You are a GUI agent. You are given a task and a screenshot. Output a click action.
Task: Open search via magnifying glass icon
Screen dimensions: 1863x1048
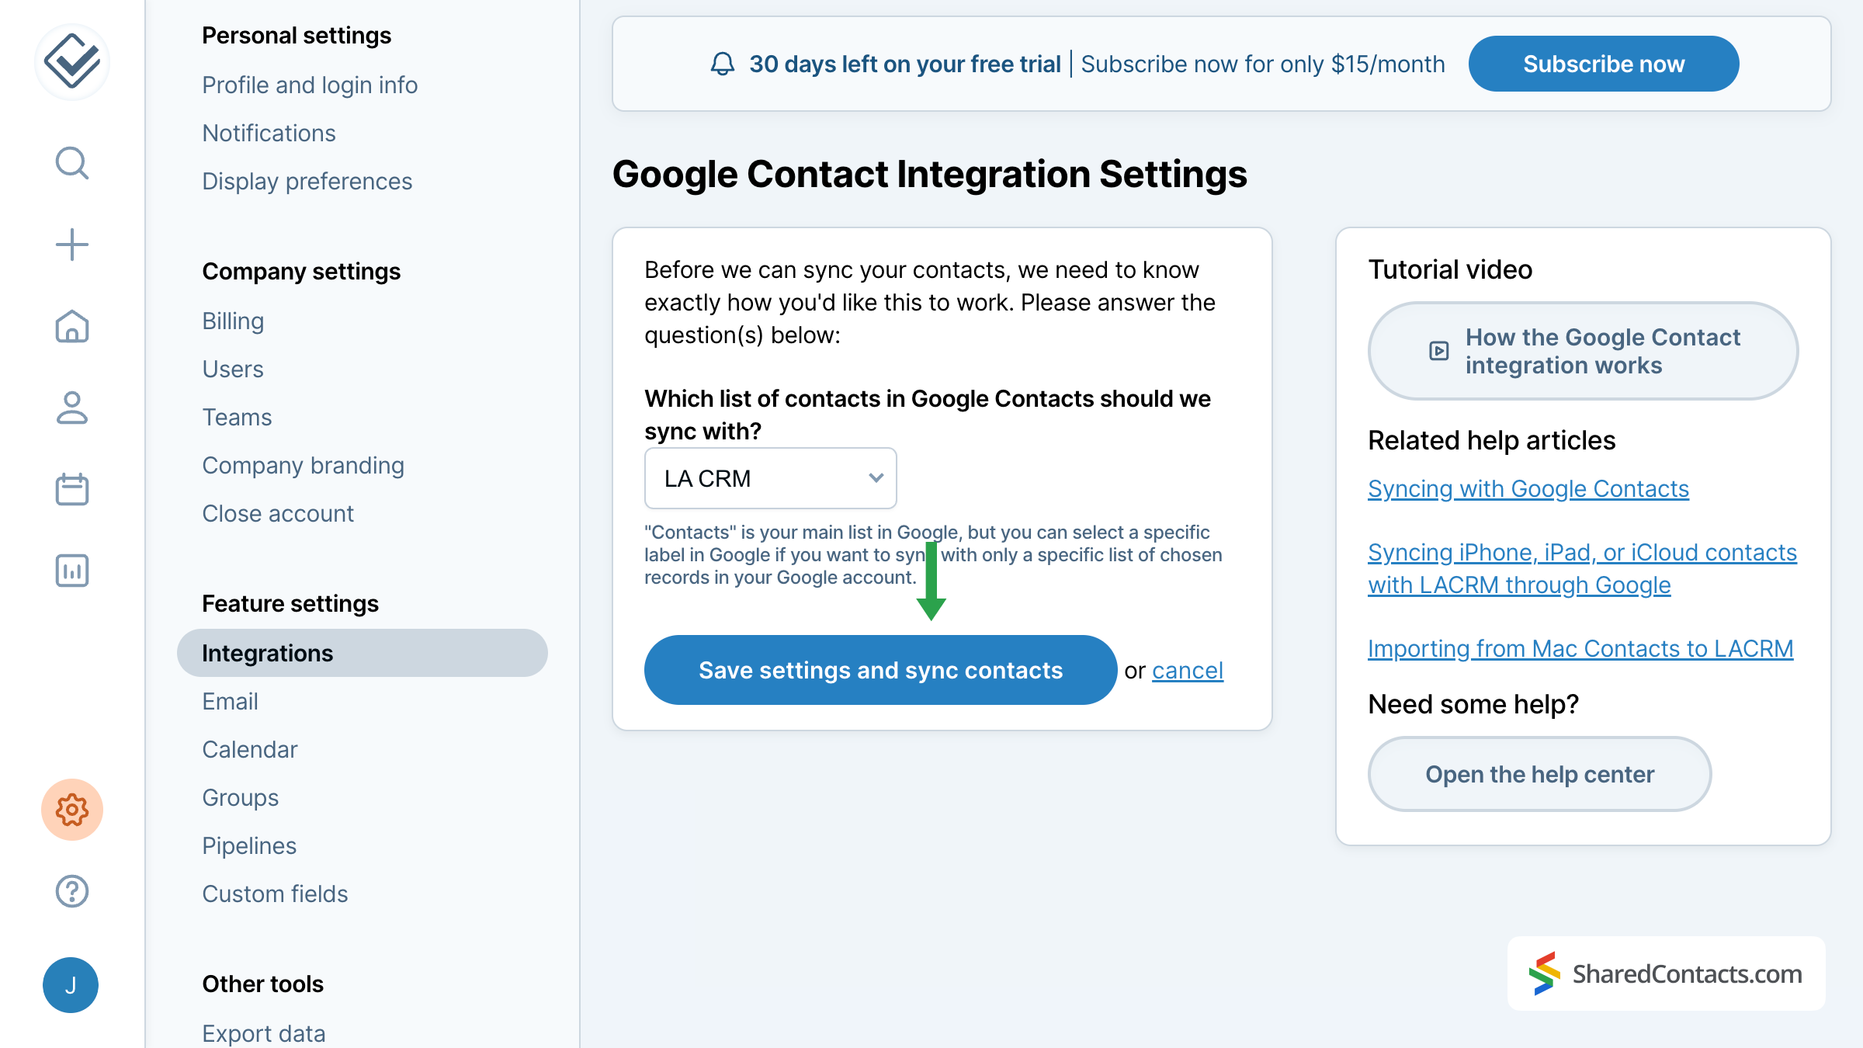coord(71,163)
